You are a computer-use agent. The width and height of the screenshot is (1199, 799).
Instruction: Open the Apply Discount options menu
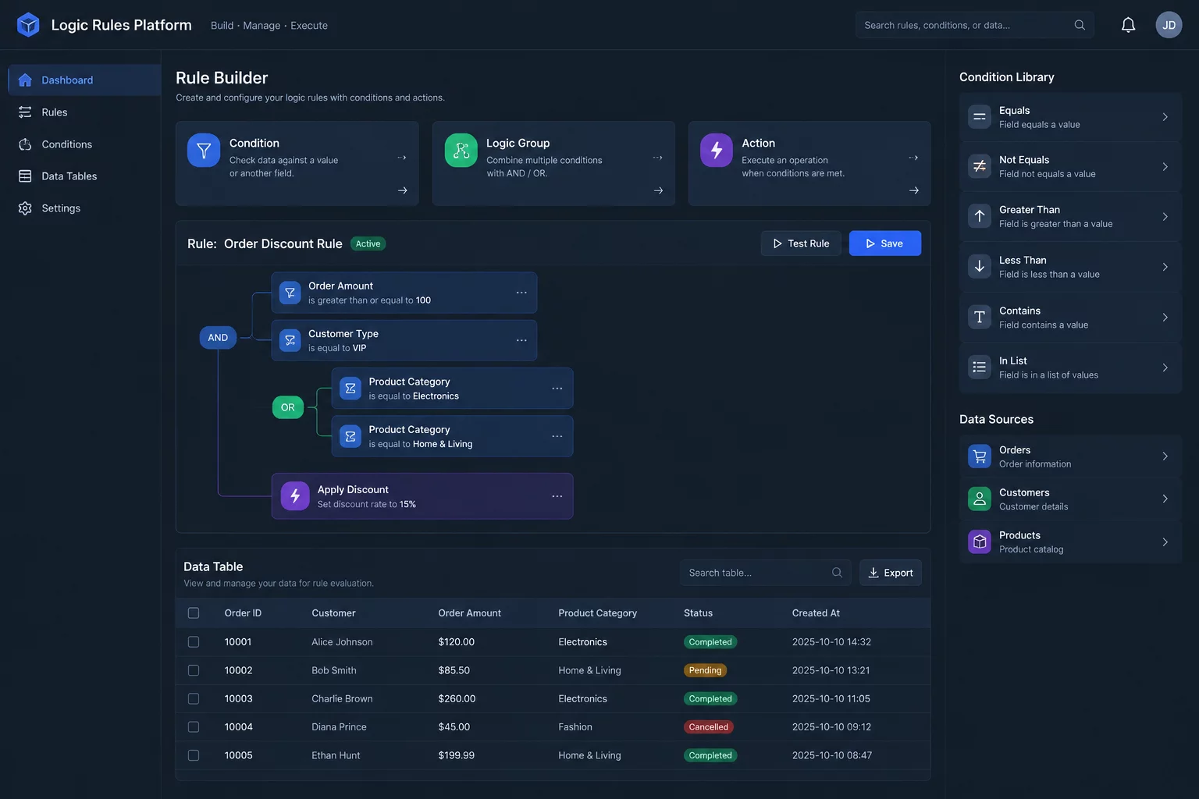click(557, 496)
